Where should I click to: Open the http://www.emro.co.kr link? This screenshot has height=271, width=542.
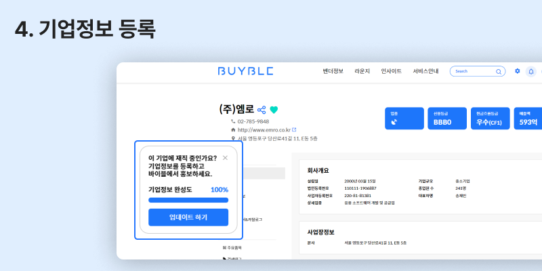263,129
